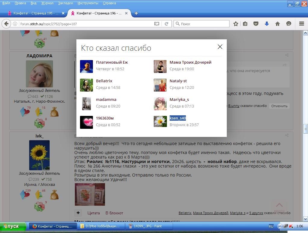Open the Закладки menu
This screenshot has height=233, width=308.
65,3
